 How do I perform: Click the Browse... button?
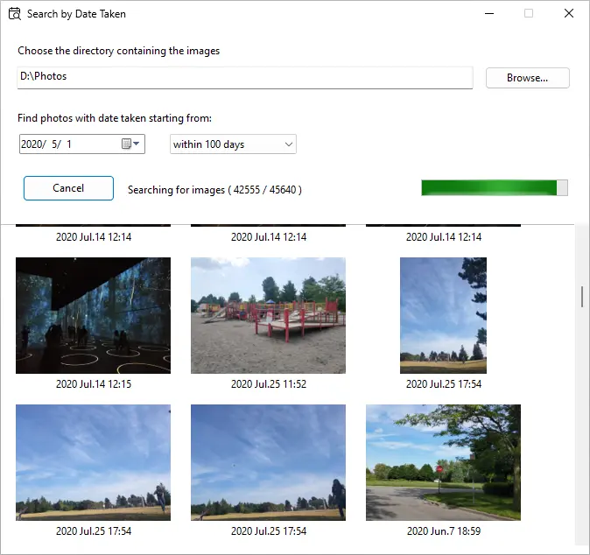528,78
